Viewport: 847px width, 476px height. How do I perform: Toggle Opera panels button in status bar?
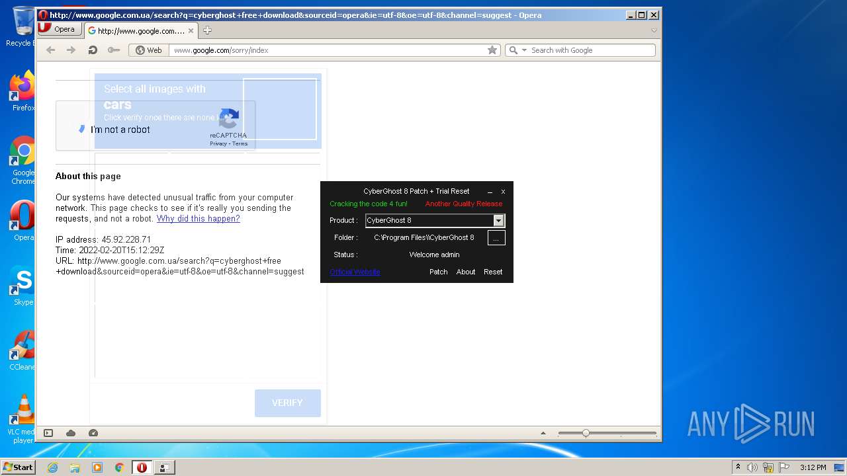pos(48,433)
